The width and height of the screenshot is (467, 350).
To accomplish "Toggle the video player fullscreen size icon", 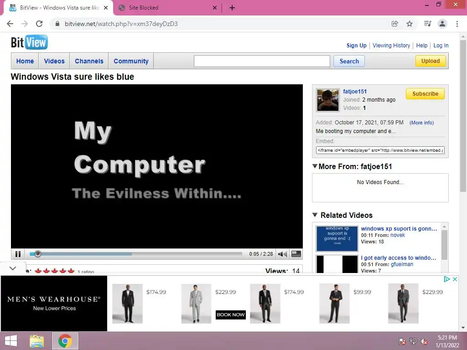I will pos(296,254).
